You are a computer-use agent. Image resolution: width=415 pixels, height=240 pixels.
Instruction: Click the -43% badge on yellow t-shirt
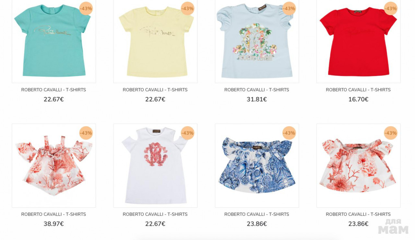click(x=187, y=8)
